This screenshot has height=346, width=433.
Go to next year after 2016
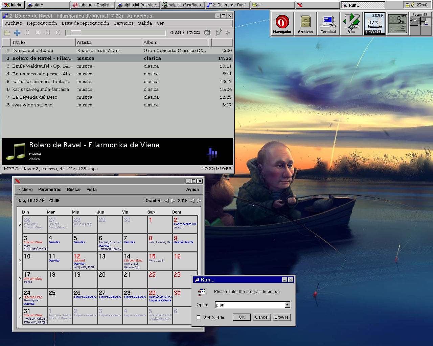[199, 201]
